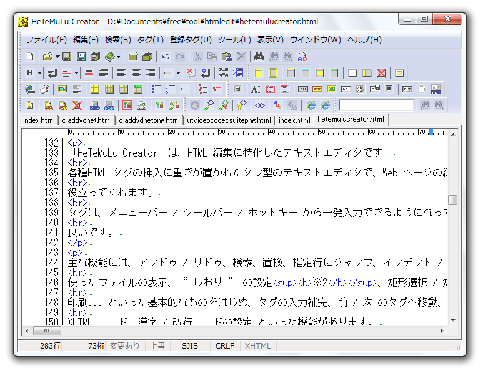Open the dropdown beside the red-line paragraph icon
The width and height of the screenshot is (480, 371).
pos(76,73)
